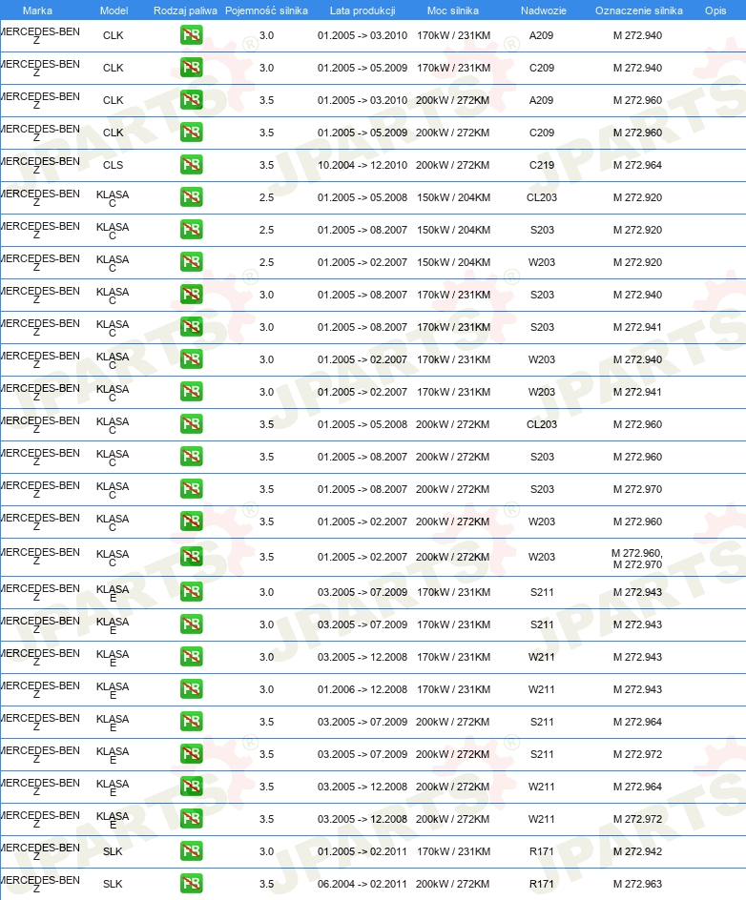Select body code C219
The width and height of the screenshot is (746, 900).
(542, 165)
